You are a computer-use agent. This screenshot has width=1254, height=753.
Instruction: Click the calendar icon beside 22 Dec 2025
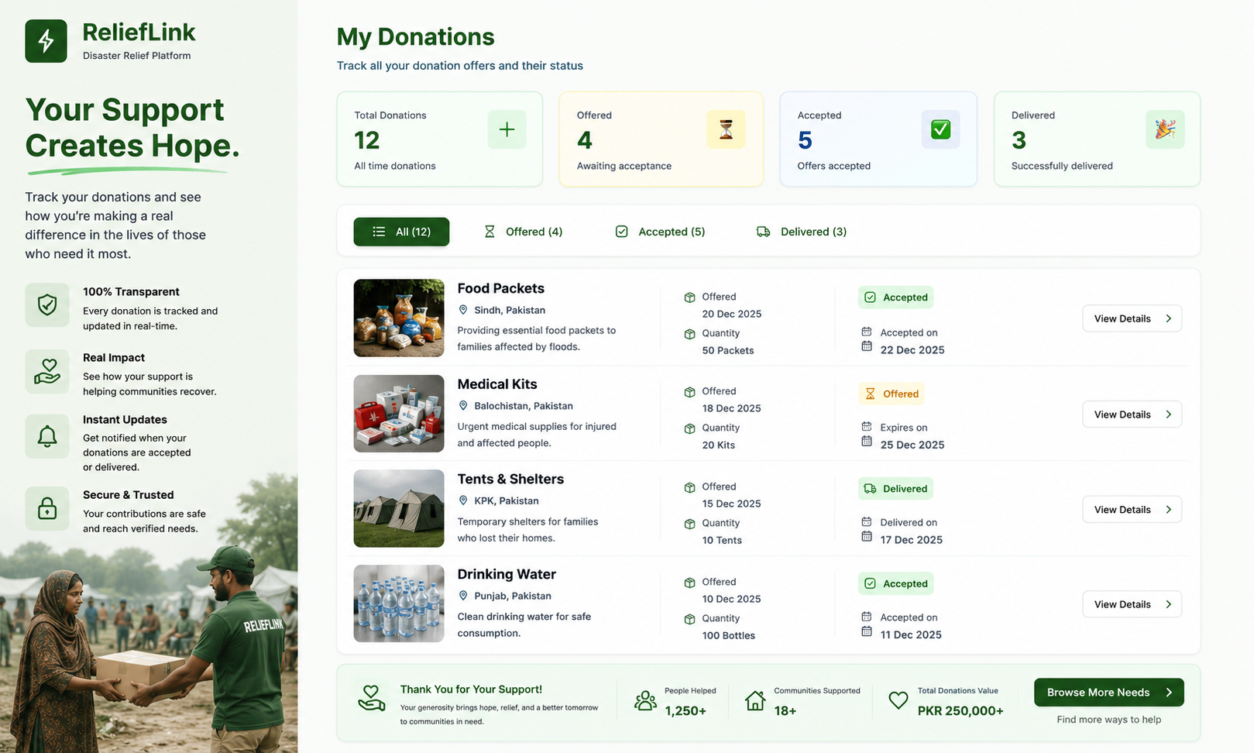(x=867, y=346)
